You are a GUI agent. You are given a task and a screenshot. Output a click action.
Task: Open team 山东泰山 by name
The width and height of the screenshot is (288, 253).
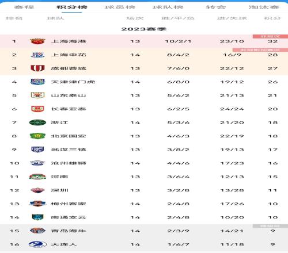(69, 95)
